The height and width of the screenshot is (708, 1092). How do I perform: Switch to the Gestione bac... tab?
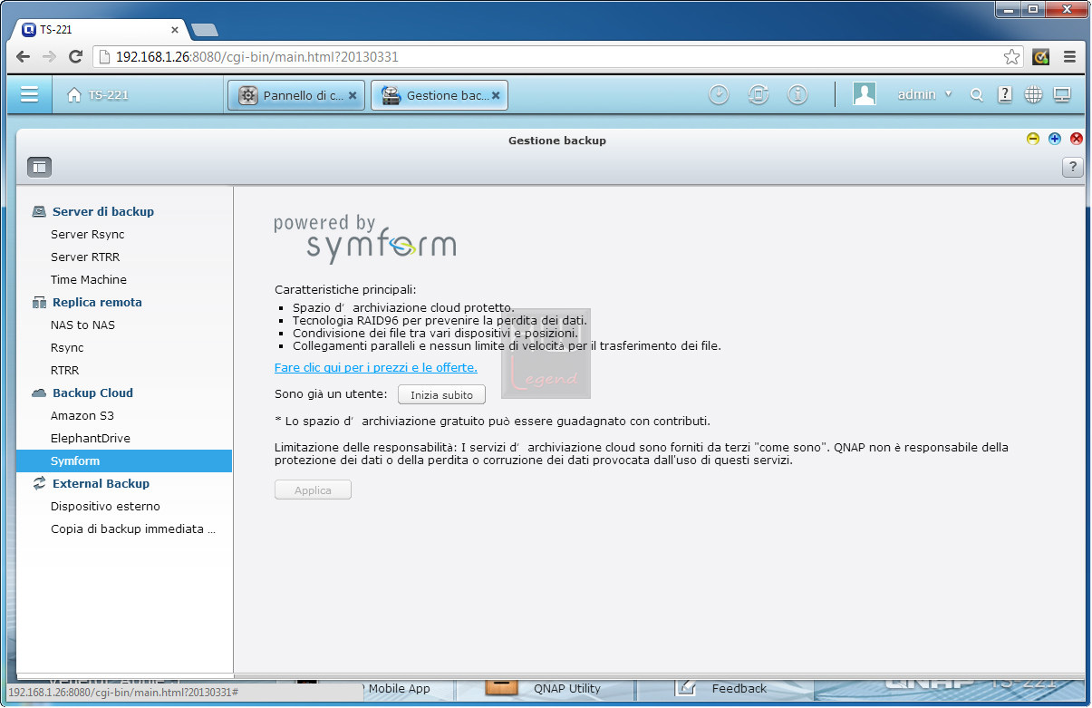[x=440, y=95]
